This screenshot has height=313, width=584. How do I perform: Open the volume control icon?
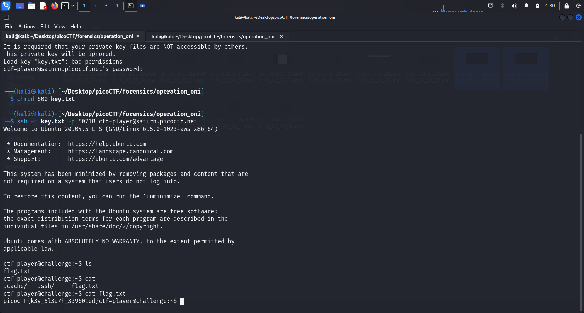point(514,6)
